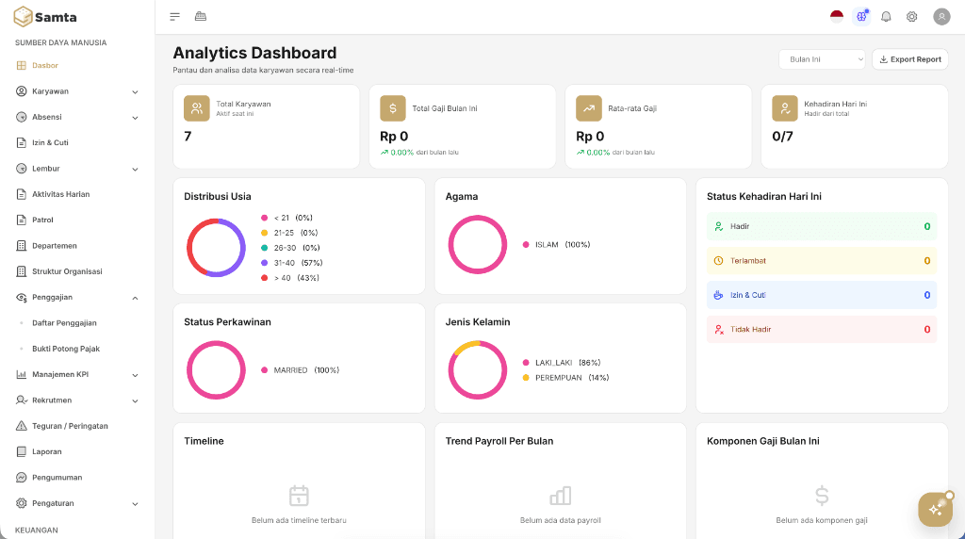Expand the Rekrutmen menu chevron

pyautogui.click(x=135, y=400)
